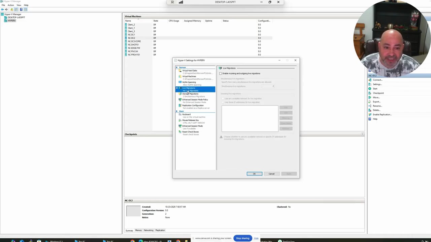Collapse the Server section in the settings
This screenshot has height=242, width=431.
177,68
